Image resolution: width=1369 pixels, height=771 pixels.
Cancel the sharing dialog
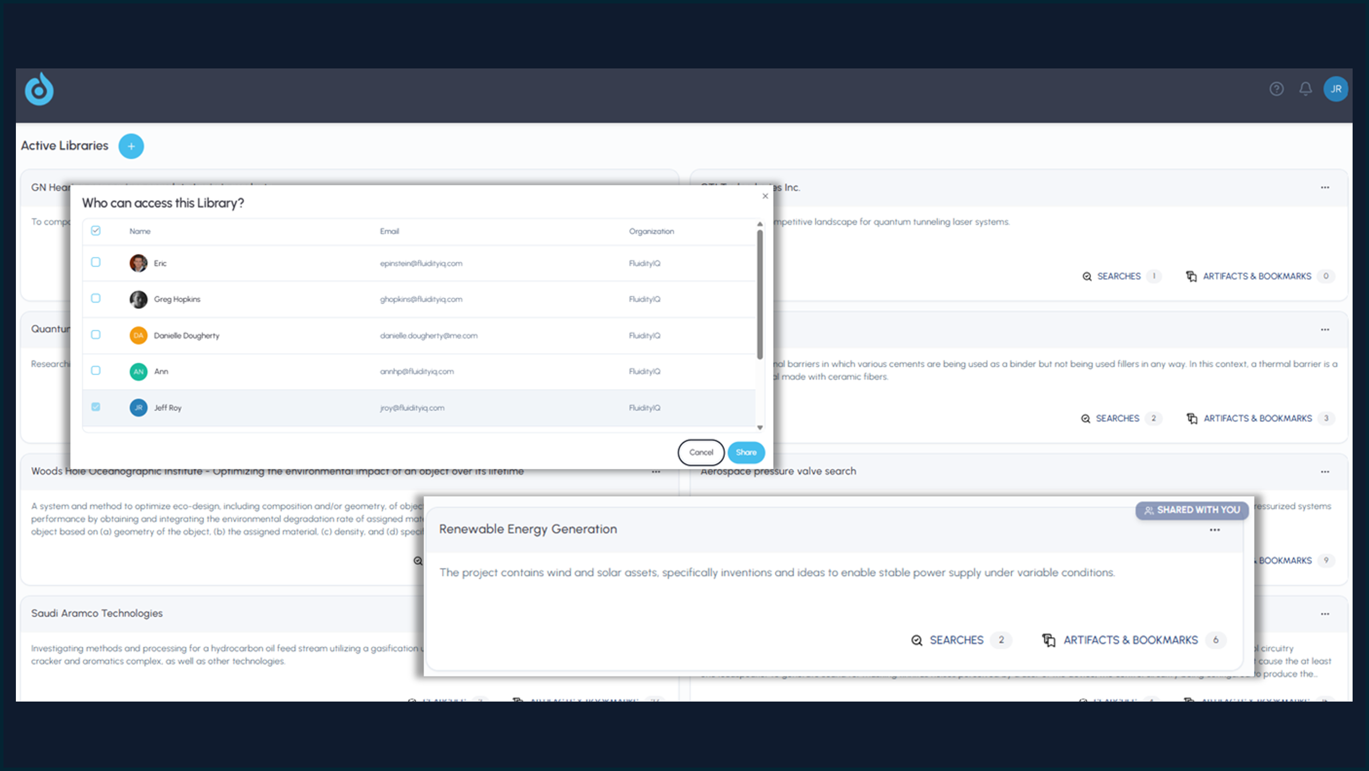(701, 453)
